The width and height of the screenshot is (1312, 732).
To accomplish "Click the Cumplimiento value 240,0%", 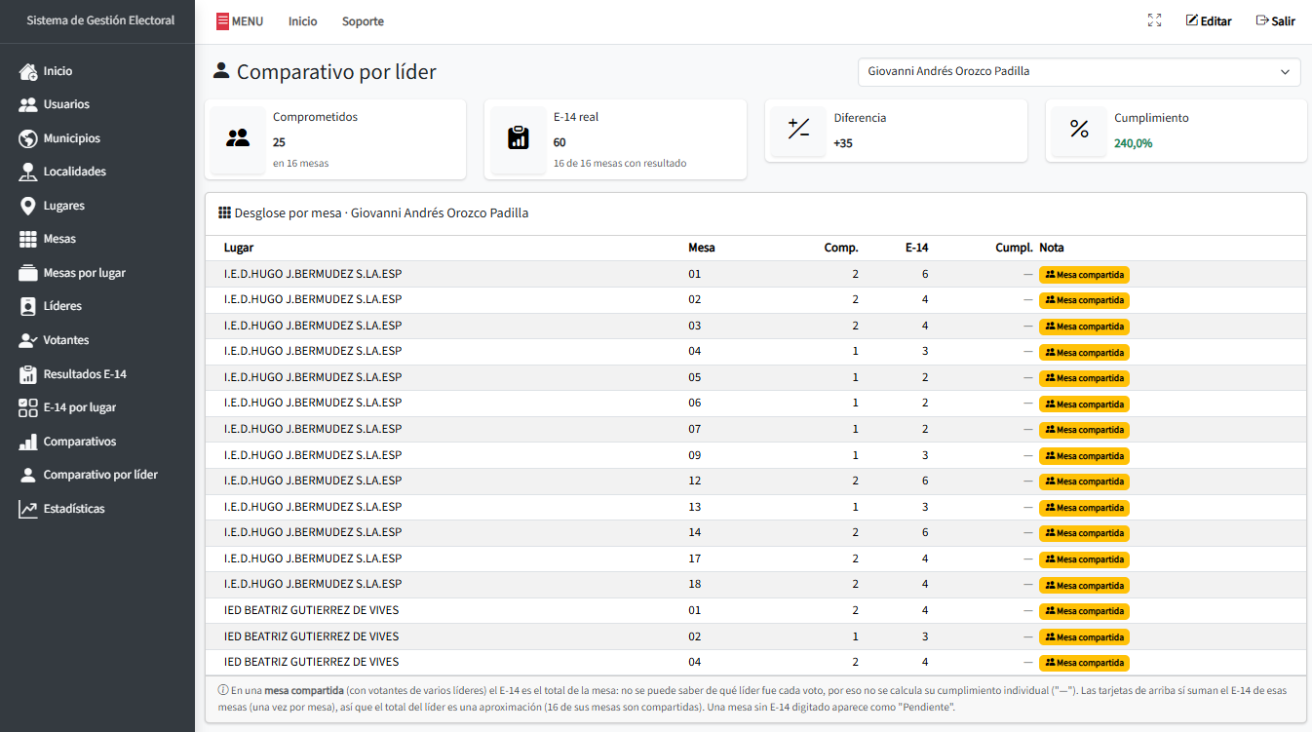I will [x=1134, y=143].
